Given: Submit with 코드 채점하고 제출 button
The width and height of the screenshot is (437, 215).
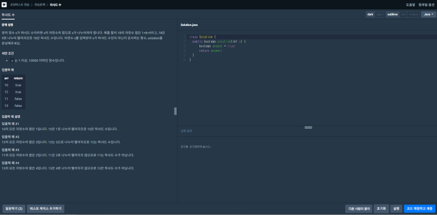Looking at the screenshot, I should pos(419,209).
